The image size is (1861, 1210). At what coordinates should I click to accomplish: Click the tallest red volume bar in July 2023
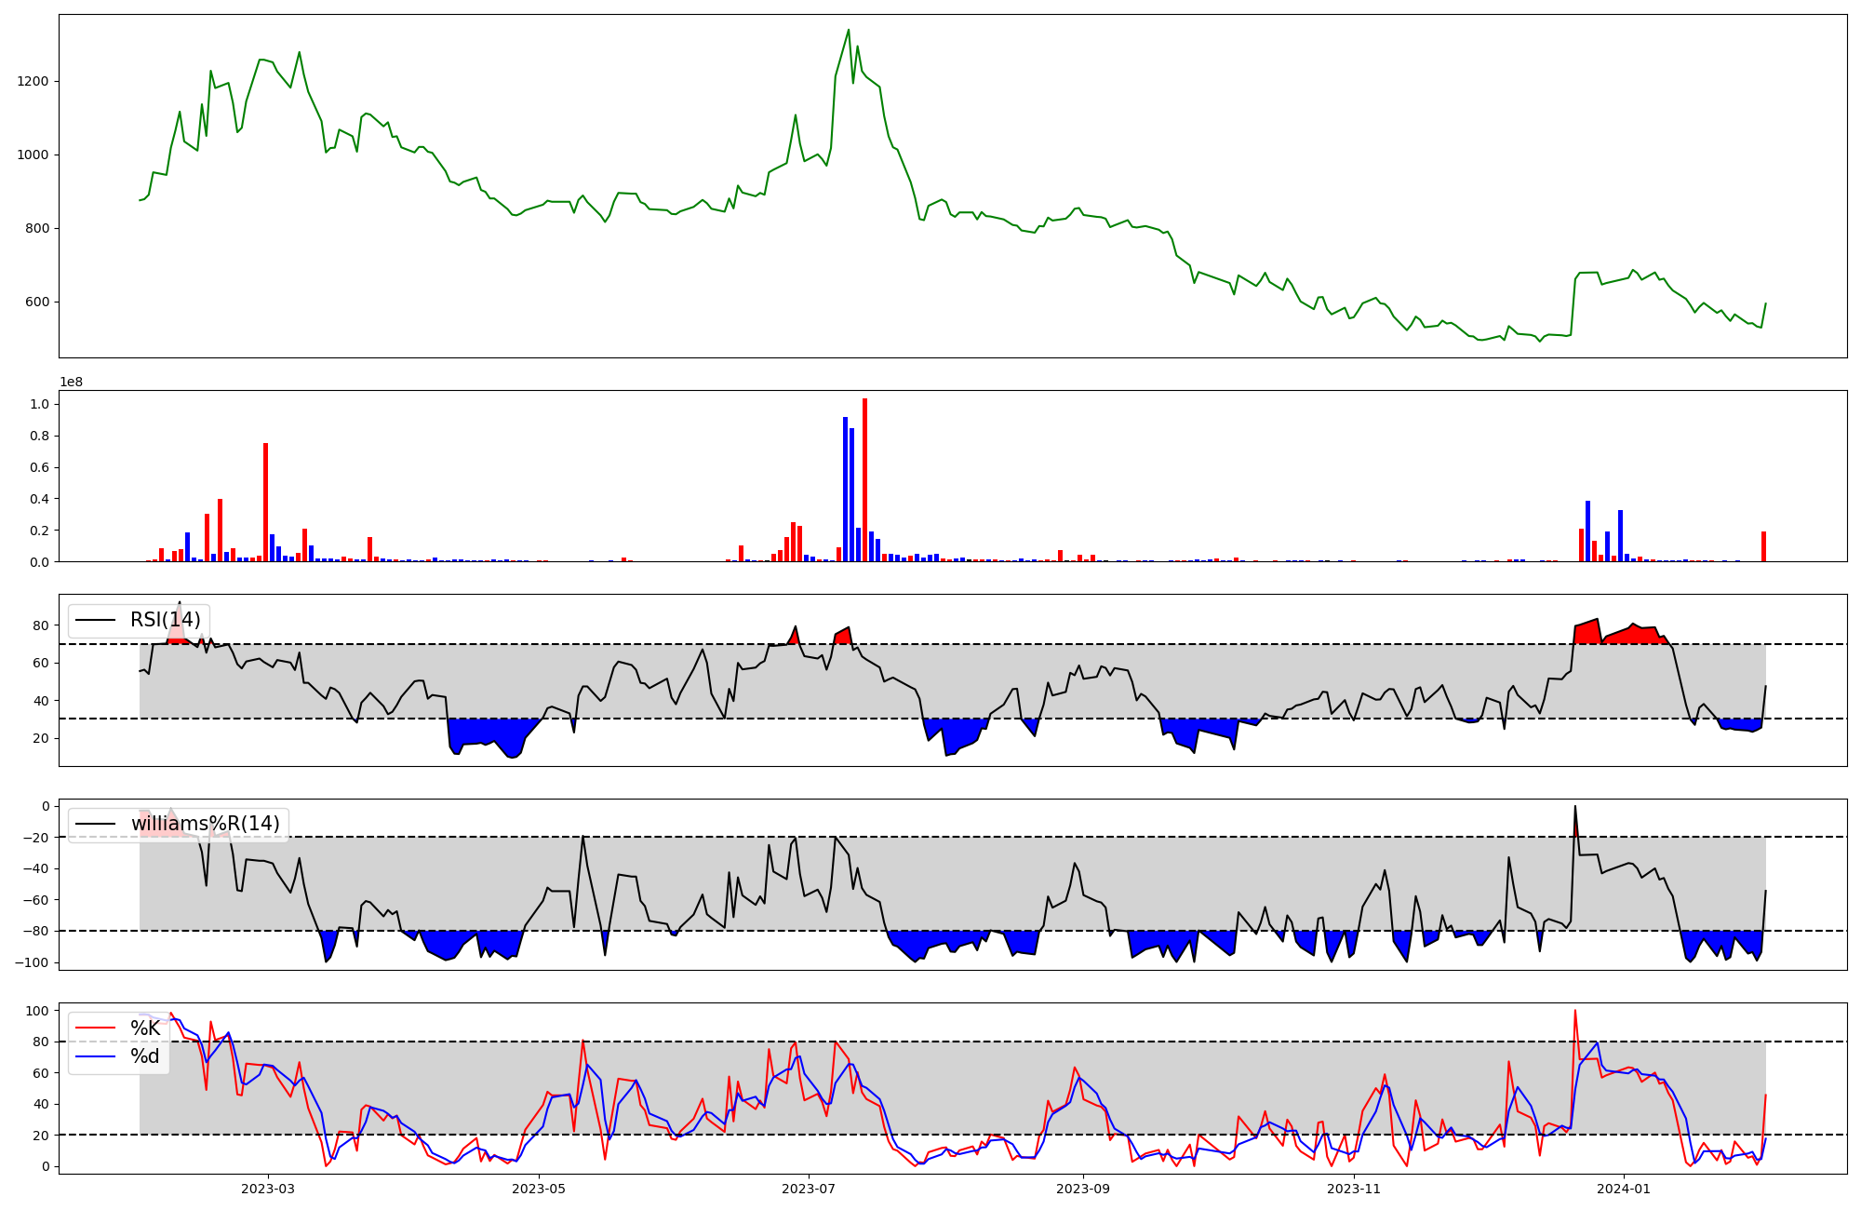pyautogui.click(x=864, y=479)
